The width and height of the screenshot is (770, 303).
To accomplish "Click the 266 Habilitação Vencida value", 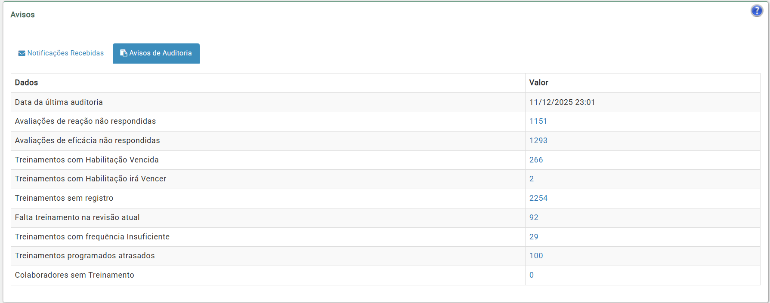I will [536, 160].
